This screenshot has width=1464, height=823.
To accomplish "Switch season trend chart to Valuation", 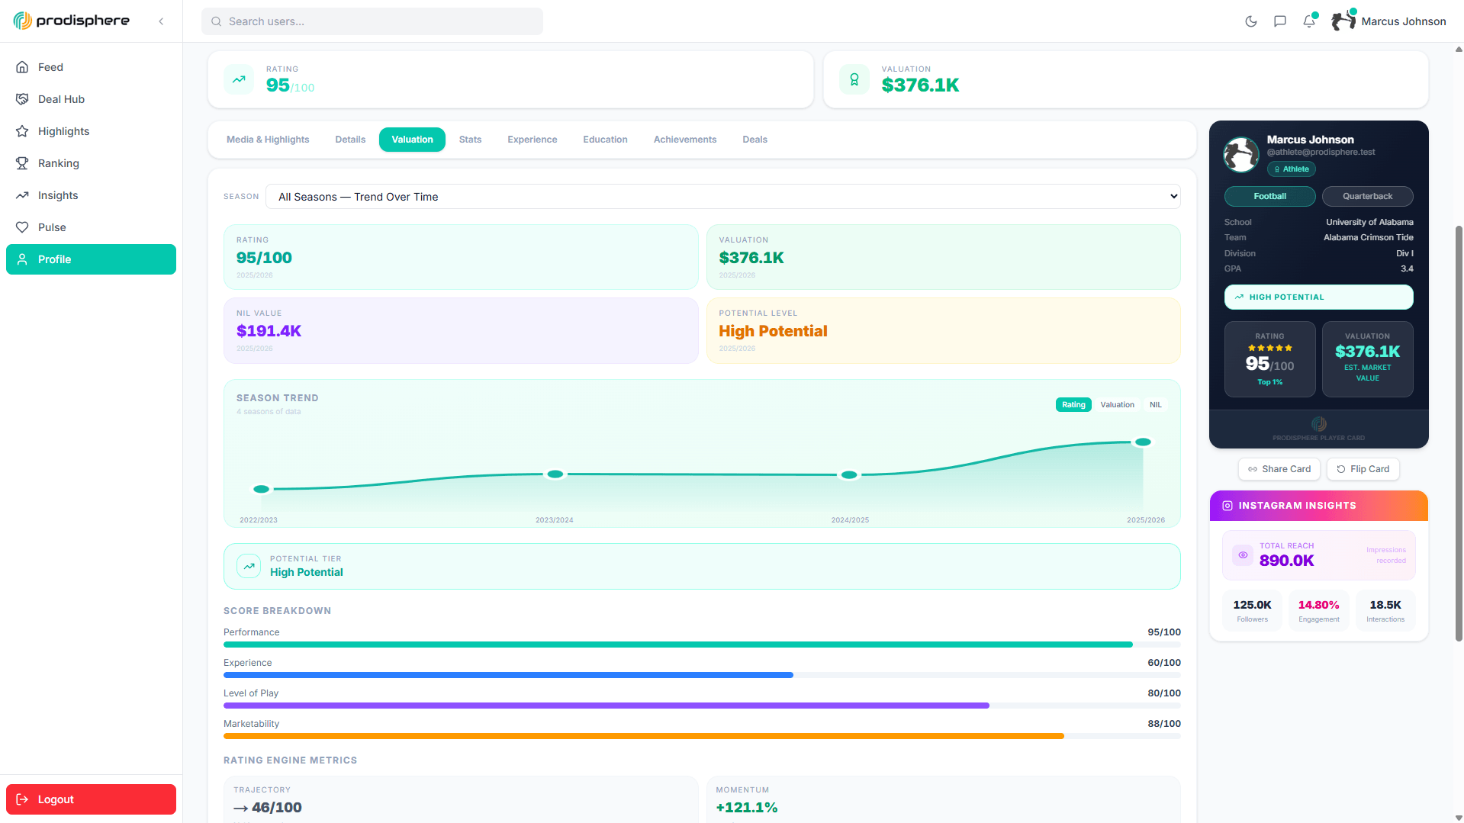I will [x=1117, y=405].
